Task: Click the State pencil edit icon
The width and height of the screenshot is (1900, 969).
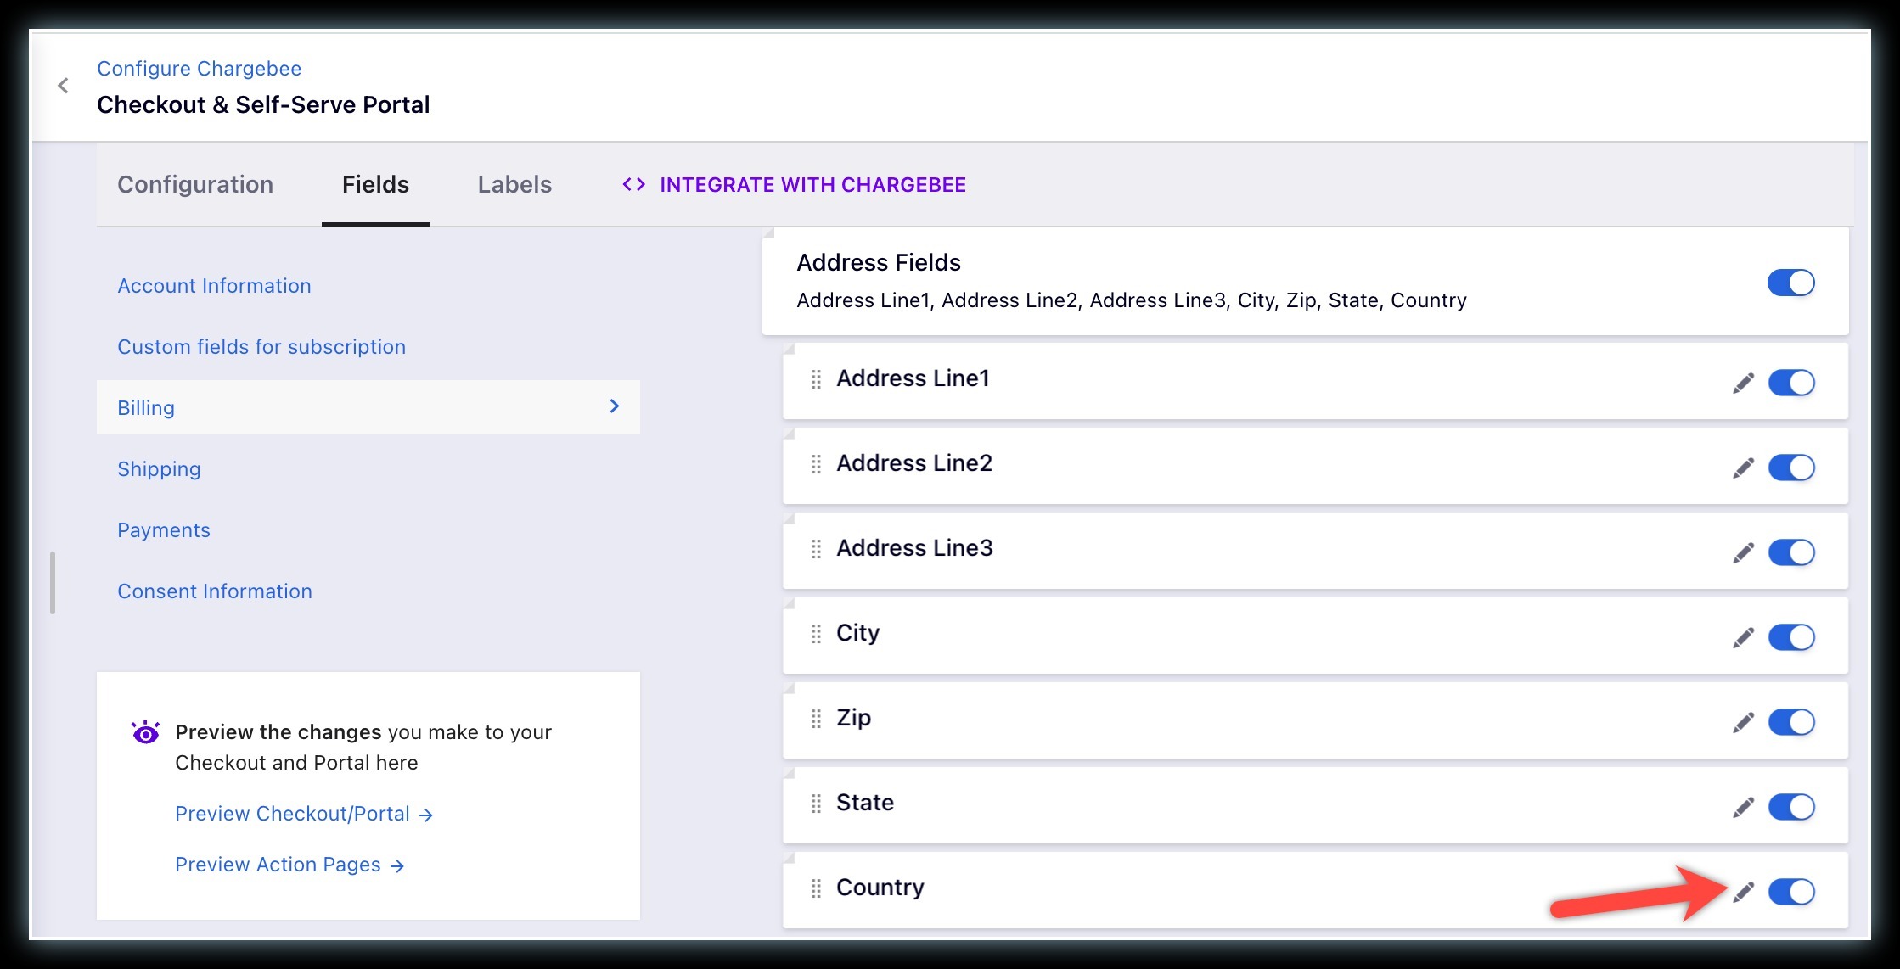Action: tap(1743, 808)
